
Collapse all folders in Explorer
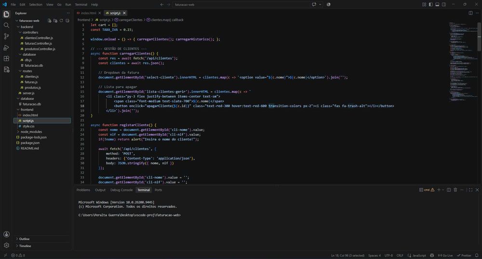(x=67, y=21)
